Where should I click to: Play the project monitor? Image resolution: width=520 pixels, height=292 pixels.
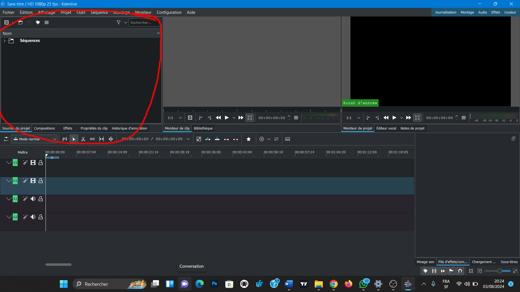pos(394,118)
